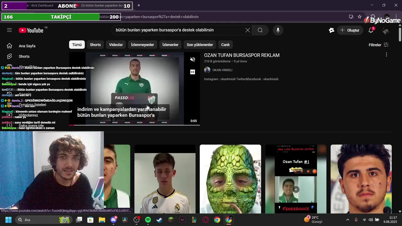The height and width of the screenshot is (226, 402).
Task: Open the clock showing 11:17
Action: click(390, 220)
